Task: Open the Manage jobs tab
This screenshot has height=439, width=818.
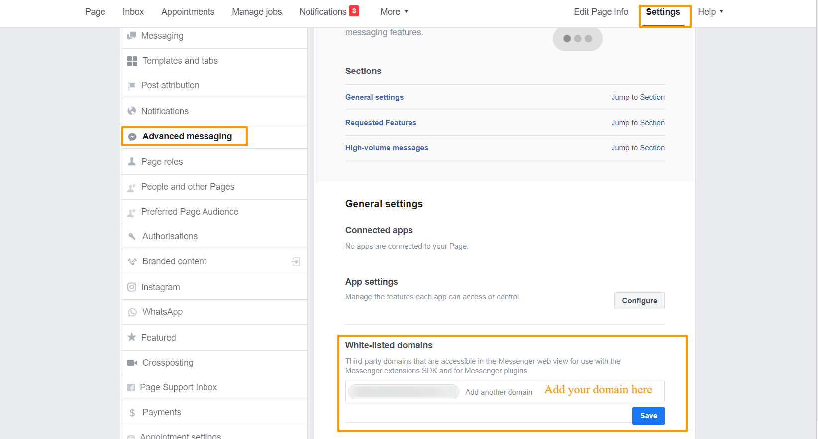Action: 257,12
